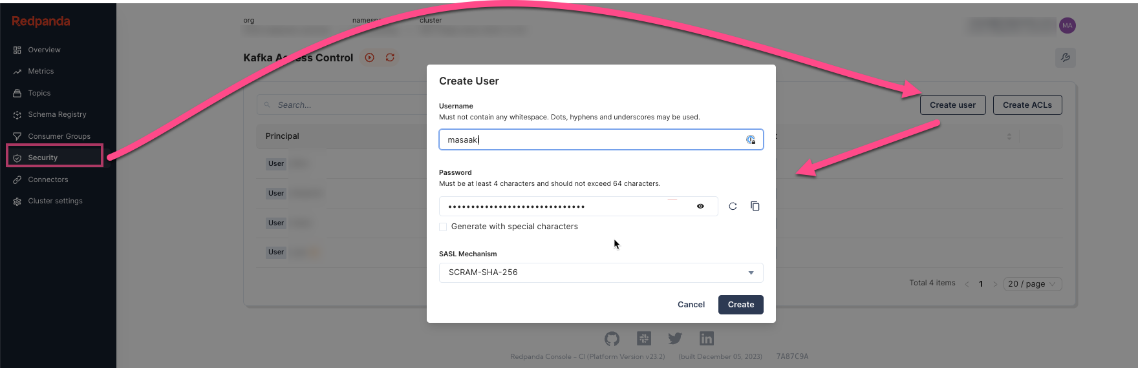Copy the password to clipboard
1138x368 pixels.
coord(755,206)
